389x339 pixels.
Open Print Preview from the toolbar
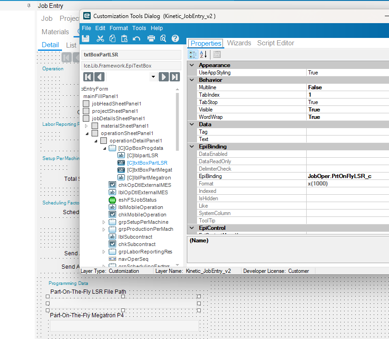pos(163,38)
